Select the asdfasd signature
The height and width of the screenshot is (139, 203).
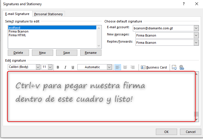pos(52,28)
